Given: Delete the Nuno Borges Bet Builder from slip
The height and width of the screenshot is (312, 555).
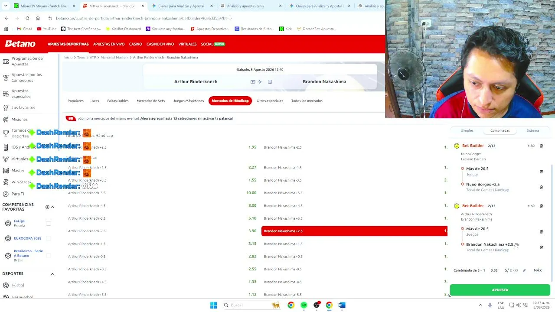Looking at the screenshot, I should point(541,146).
